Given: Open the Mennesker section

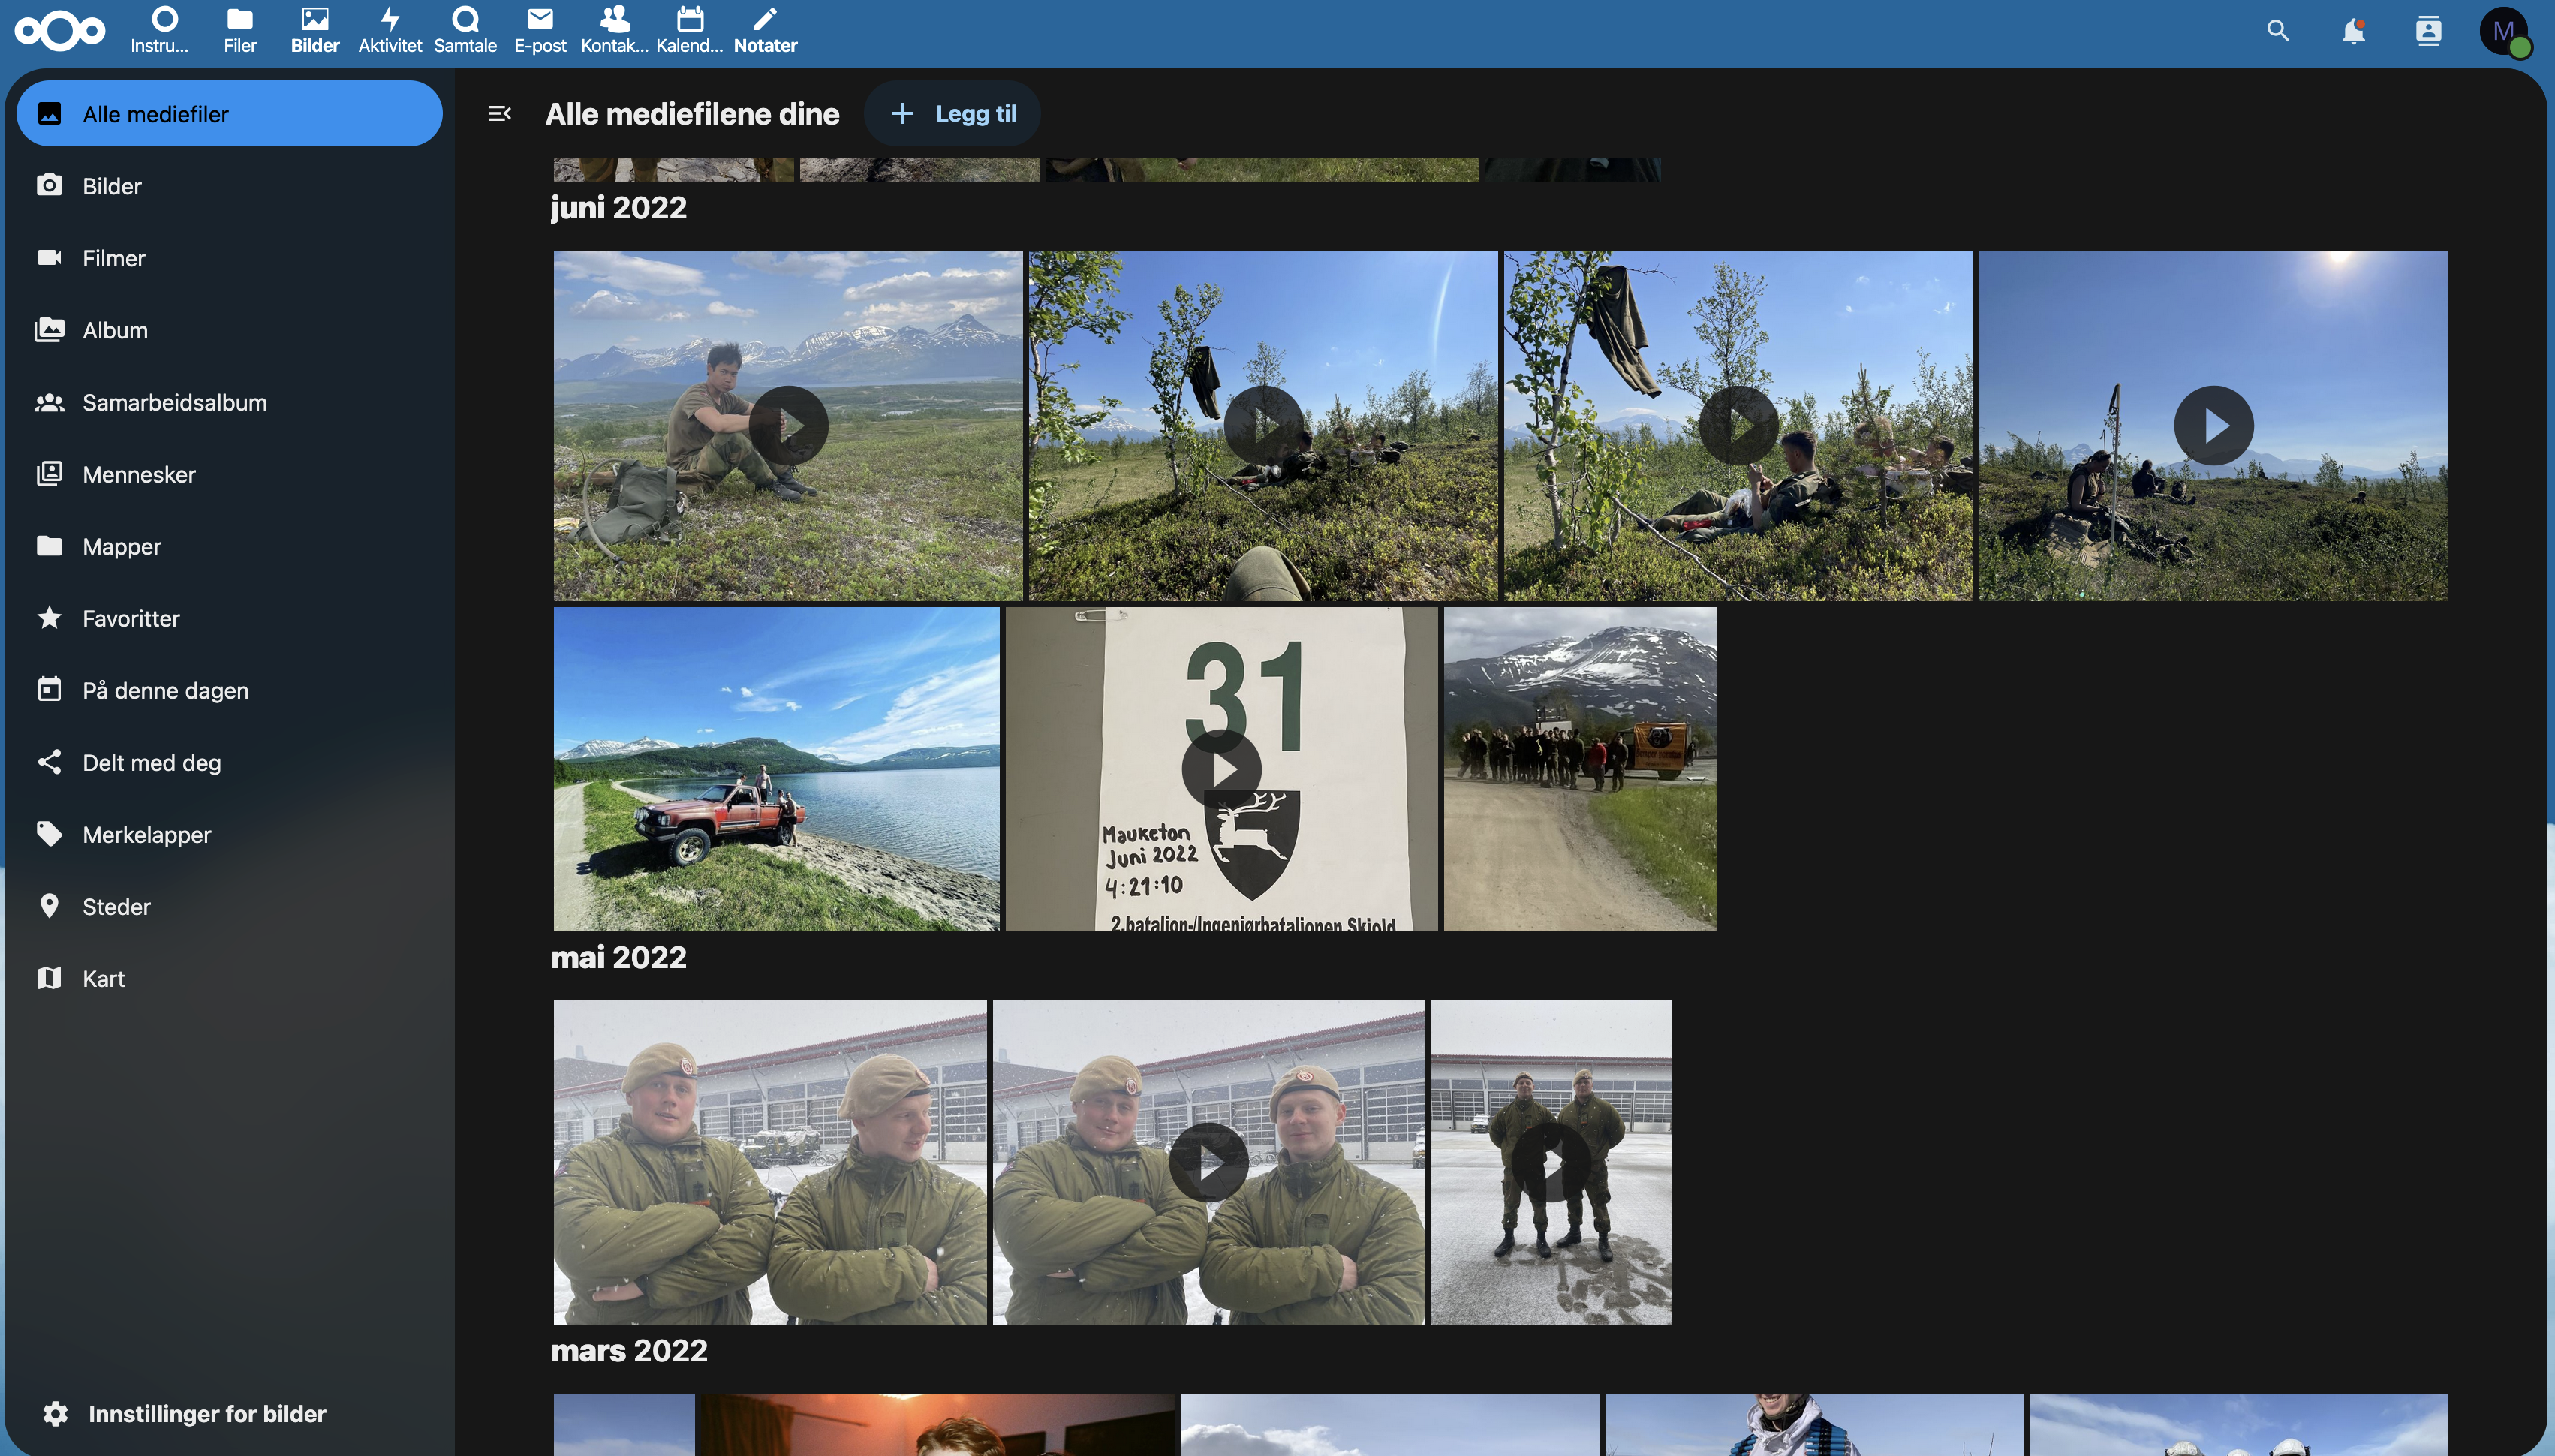Looking at the screenshot, I should (x=139, y=474).
